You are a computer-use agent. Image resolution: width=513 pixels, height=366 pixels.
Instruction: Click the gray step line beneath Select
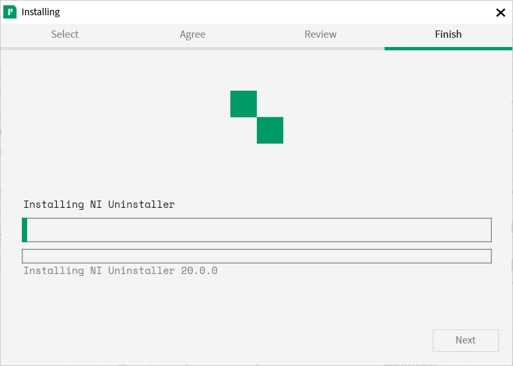pyautogui.click(x=65, y=49)
